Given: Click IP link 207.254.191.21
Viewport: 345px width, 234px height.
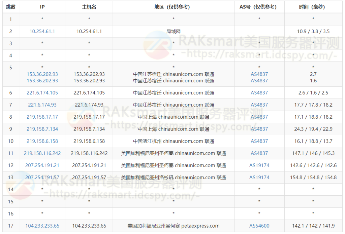Looking at the screenshot, I should click(x=42, y=165).
